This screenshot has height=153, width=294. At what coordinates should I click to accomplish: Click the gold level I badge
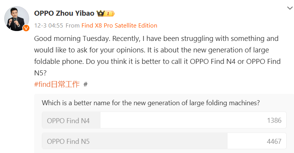pyautogui.click(x=109, y=13)
